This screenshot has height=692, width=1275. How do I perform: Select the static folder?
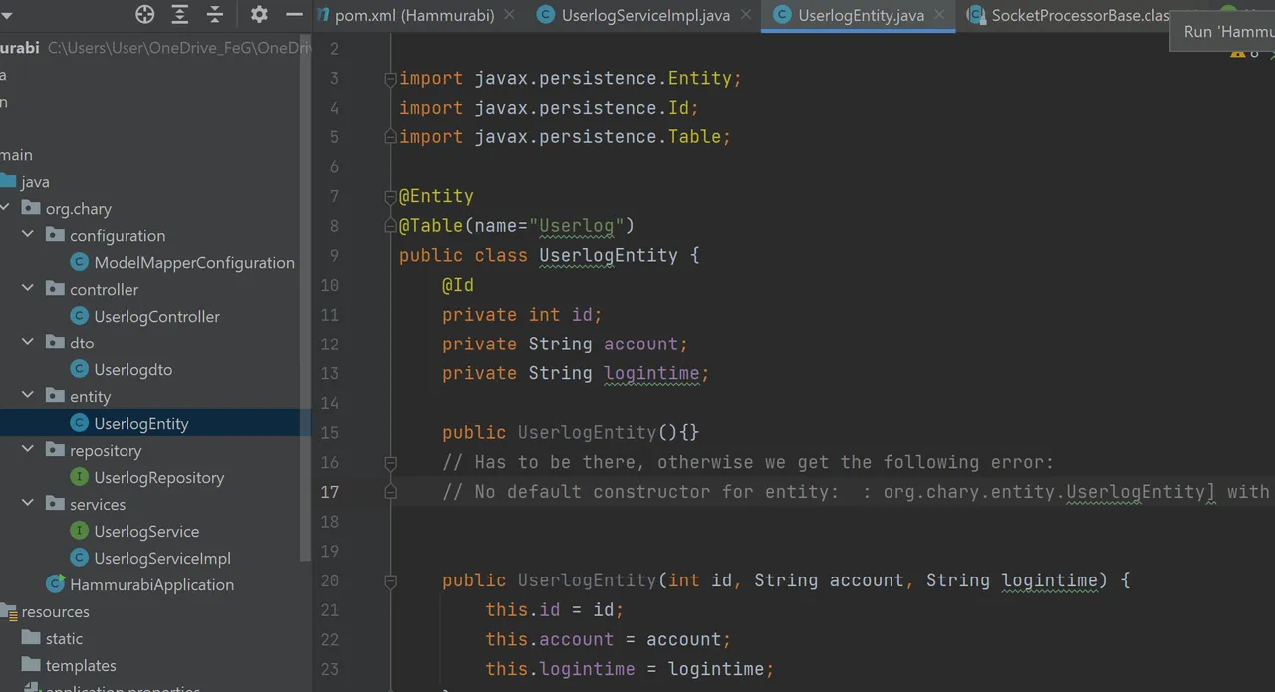point(64,639)
